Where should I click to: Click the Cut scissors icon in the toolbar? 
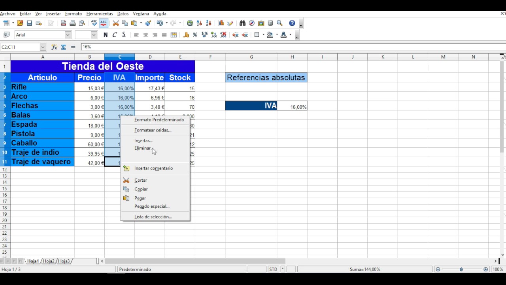116,23
